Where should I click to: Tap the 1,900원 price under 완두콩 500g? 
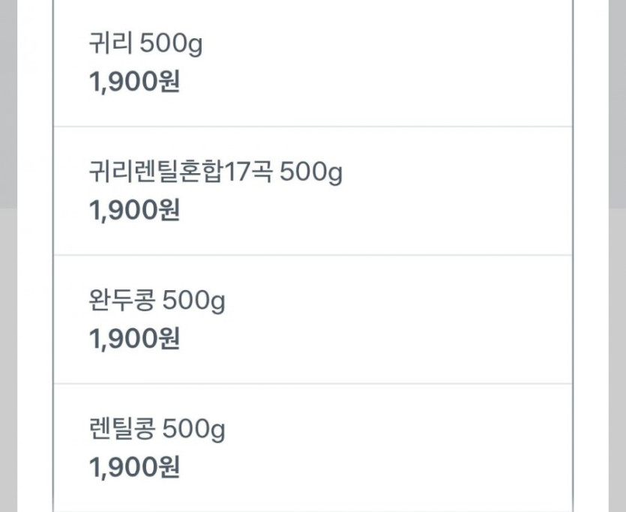(134, 340)
